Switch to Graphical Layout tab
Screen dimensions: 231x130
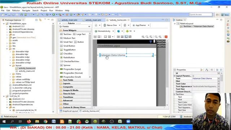coord(69,111)
